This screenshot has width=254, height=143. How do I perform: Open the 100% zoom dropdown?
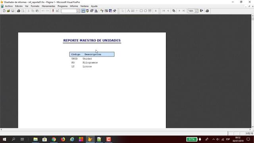(196, 11)
